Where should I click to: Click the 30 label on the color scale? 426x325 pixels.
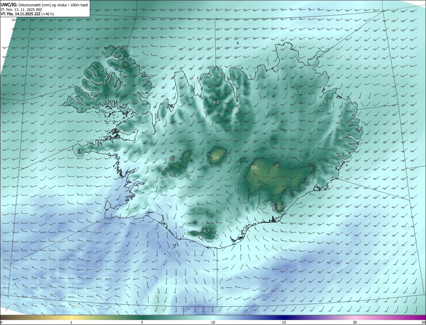tap(355, 323)
